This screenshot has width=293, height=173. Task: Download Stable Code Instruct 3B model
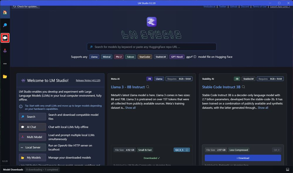[x=243, y=158]
